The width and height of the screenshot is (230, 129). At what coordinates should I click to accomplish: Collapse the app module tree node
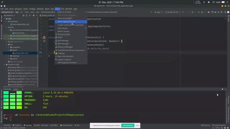pyautogui.click(x=5, y=19)
